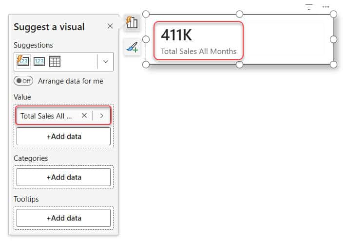Screen dimensions: 346x241
Task: Click the Suggest a visual title
Action: [49, 27]
